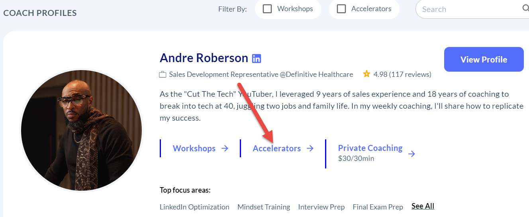
Task: Select the LinkedIn Optimization focus area
Action: tap(194, 207)
